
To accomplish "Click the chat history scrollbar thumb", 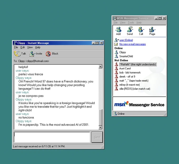I will tap(100, 117).
